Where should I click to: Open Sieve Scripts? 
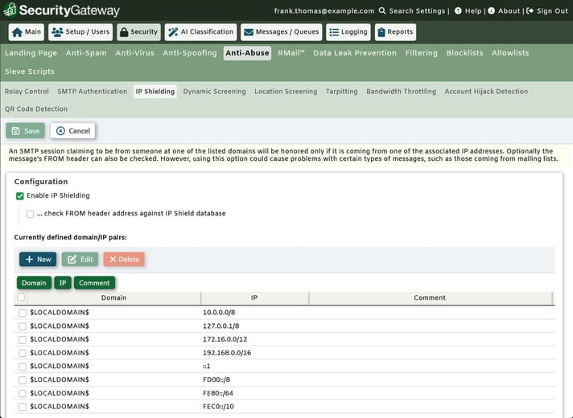point(30,72)
